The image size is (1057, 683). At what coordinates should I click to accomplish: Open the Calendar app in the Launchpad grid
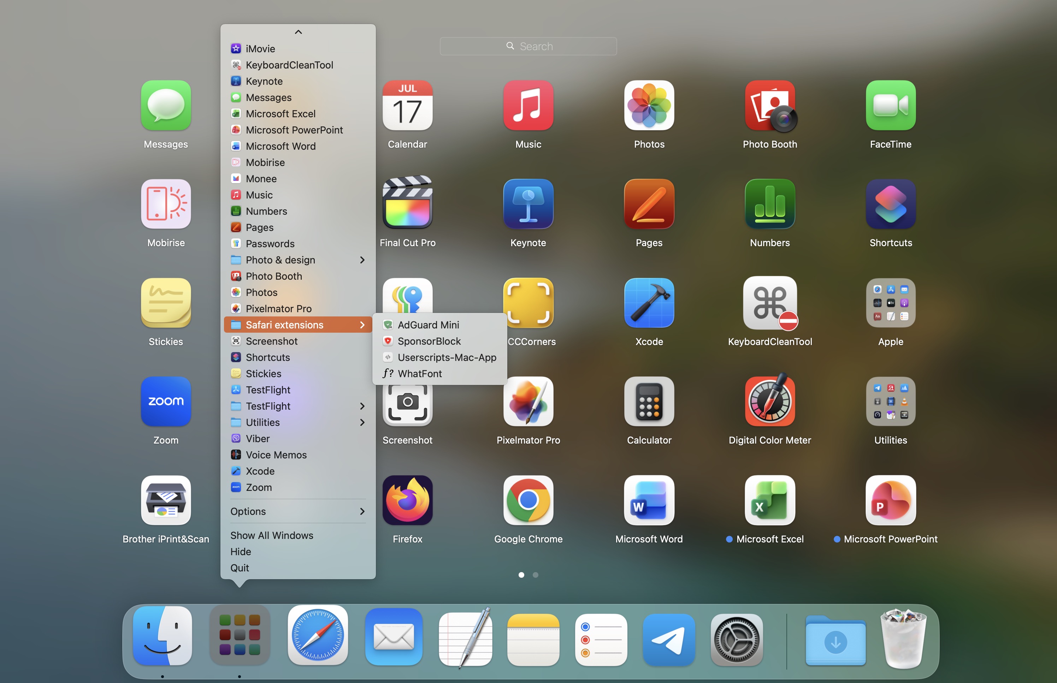point(407,106)
